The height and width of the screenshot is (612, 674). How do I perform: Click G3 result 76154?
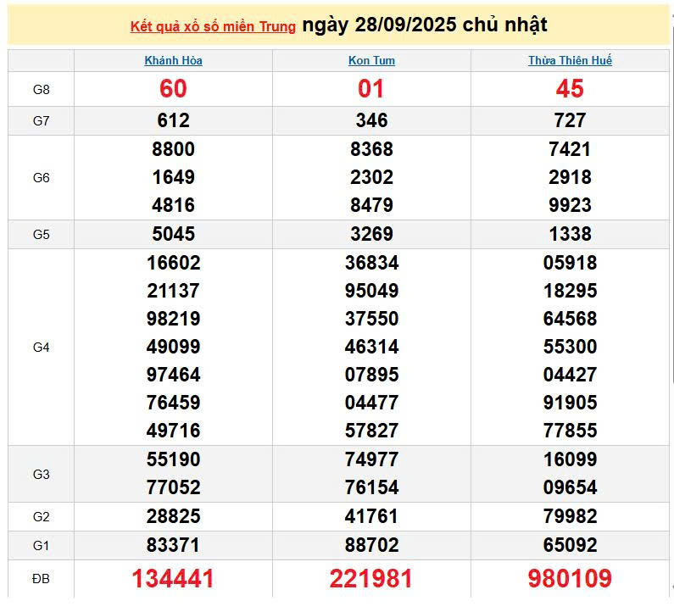371,487
